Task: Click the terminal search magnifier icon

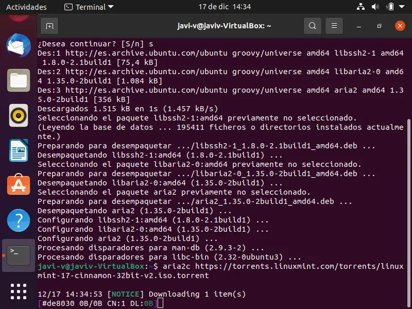Action: 313,26
